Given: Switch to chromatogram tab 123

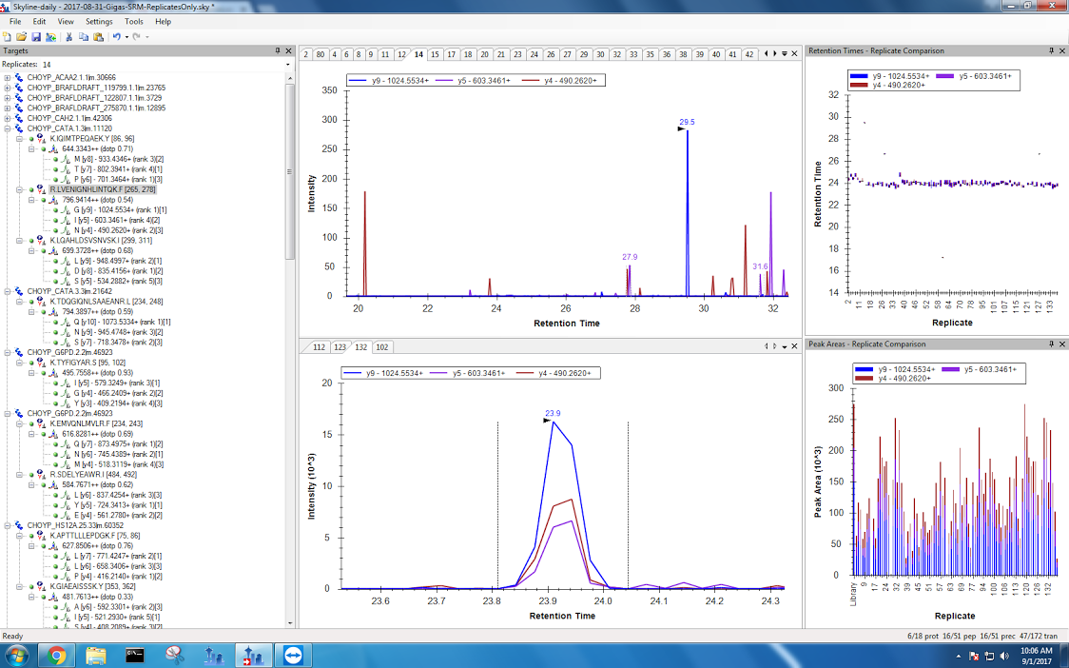Looking at the screenshot, I should [x=340, y=346].
